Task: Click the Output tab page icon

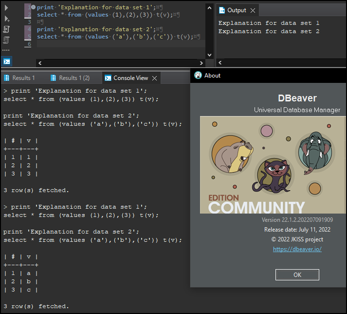Action: pos(222,10)
